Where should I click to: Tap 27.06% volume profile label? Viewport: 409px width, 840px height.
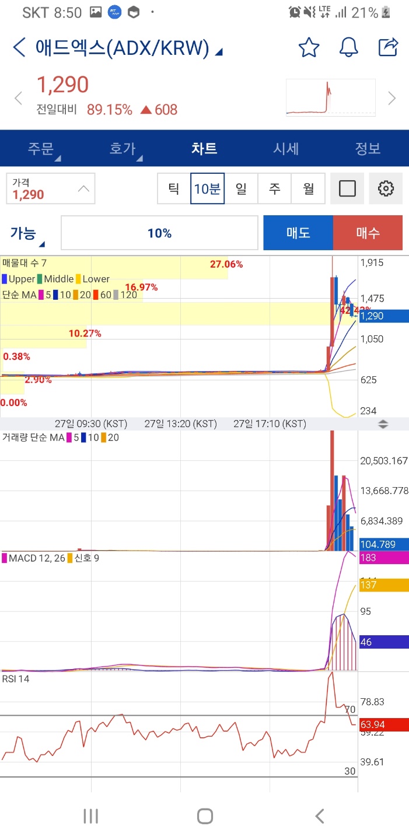pos(226,264)
